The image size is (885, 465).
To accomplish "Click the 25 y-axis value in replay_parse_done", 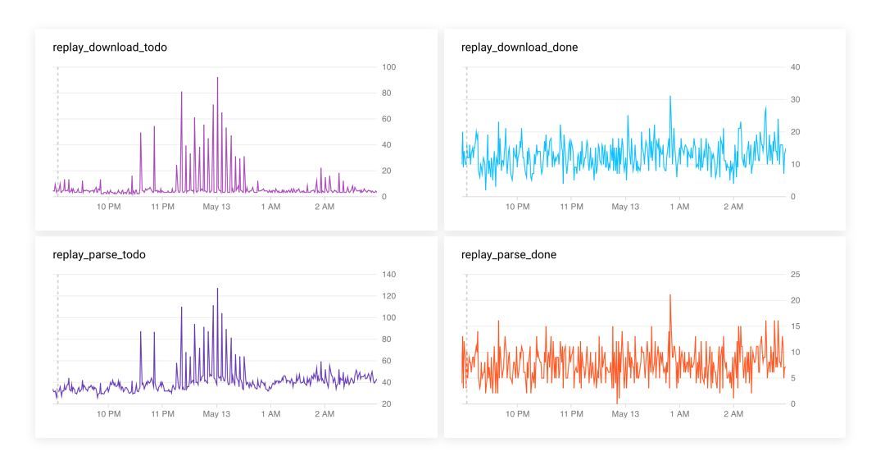I will point(795,275).
